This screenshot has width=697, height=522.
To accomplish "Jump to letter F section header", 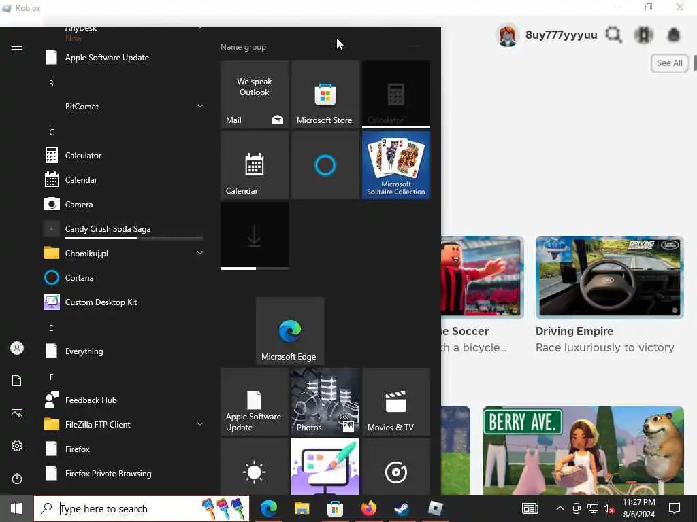I will pyautogui.click(x=51, y=377).
